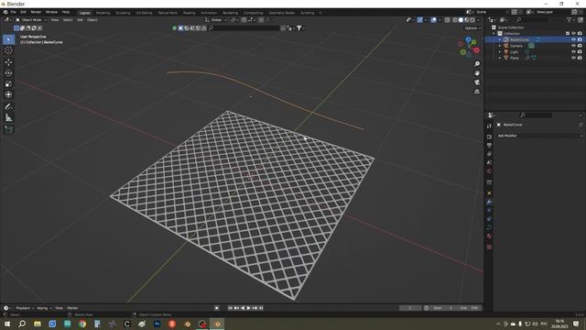586x330 pixels.
Task: Open the File menu
Action: coord(14,12)
